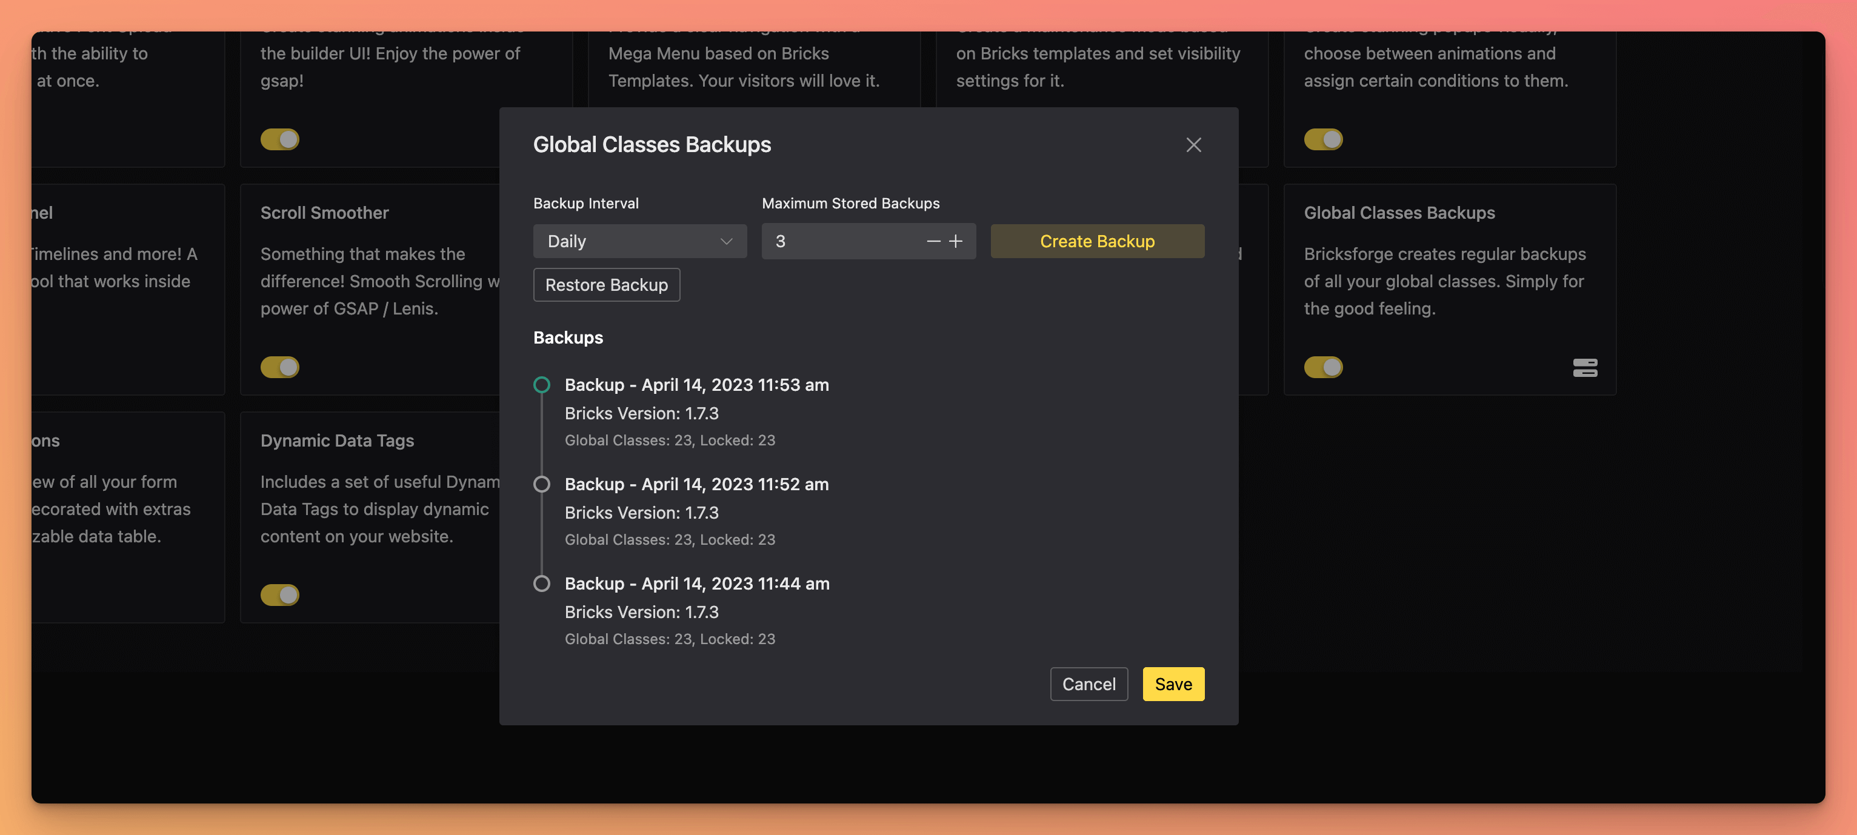Click the Backup - April 14, 2023 11:52 am title
This screenshot has height=835, width=1857.
[x=696, y=484]
